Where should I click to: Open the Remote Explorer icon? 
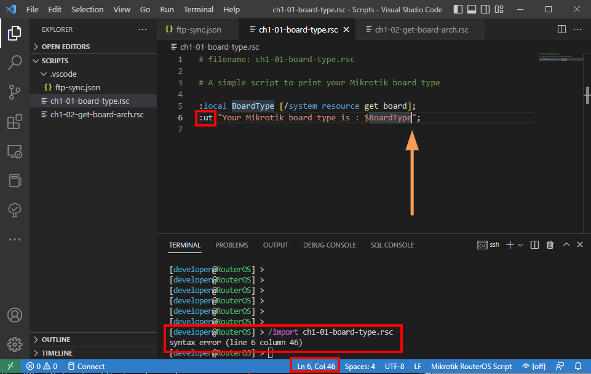(x=15, y=151)
